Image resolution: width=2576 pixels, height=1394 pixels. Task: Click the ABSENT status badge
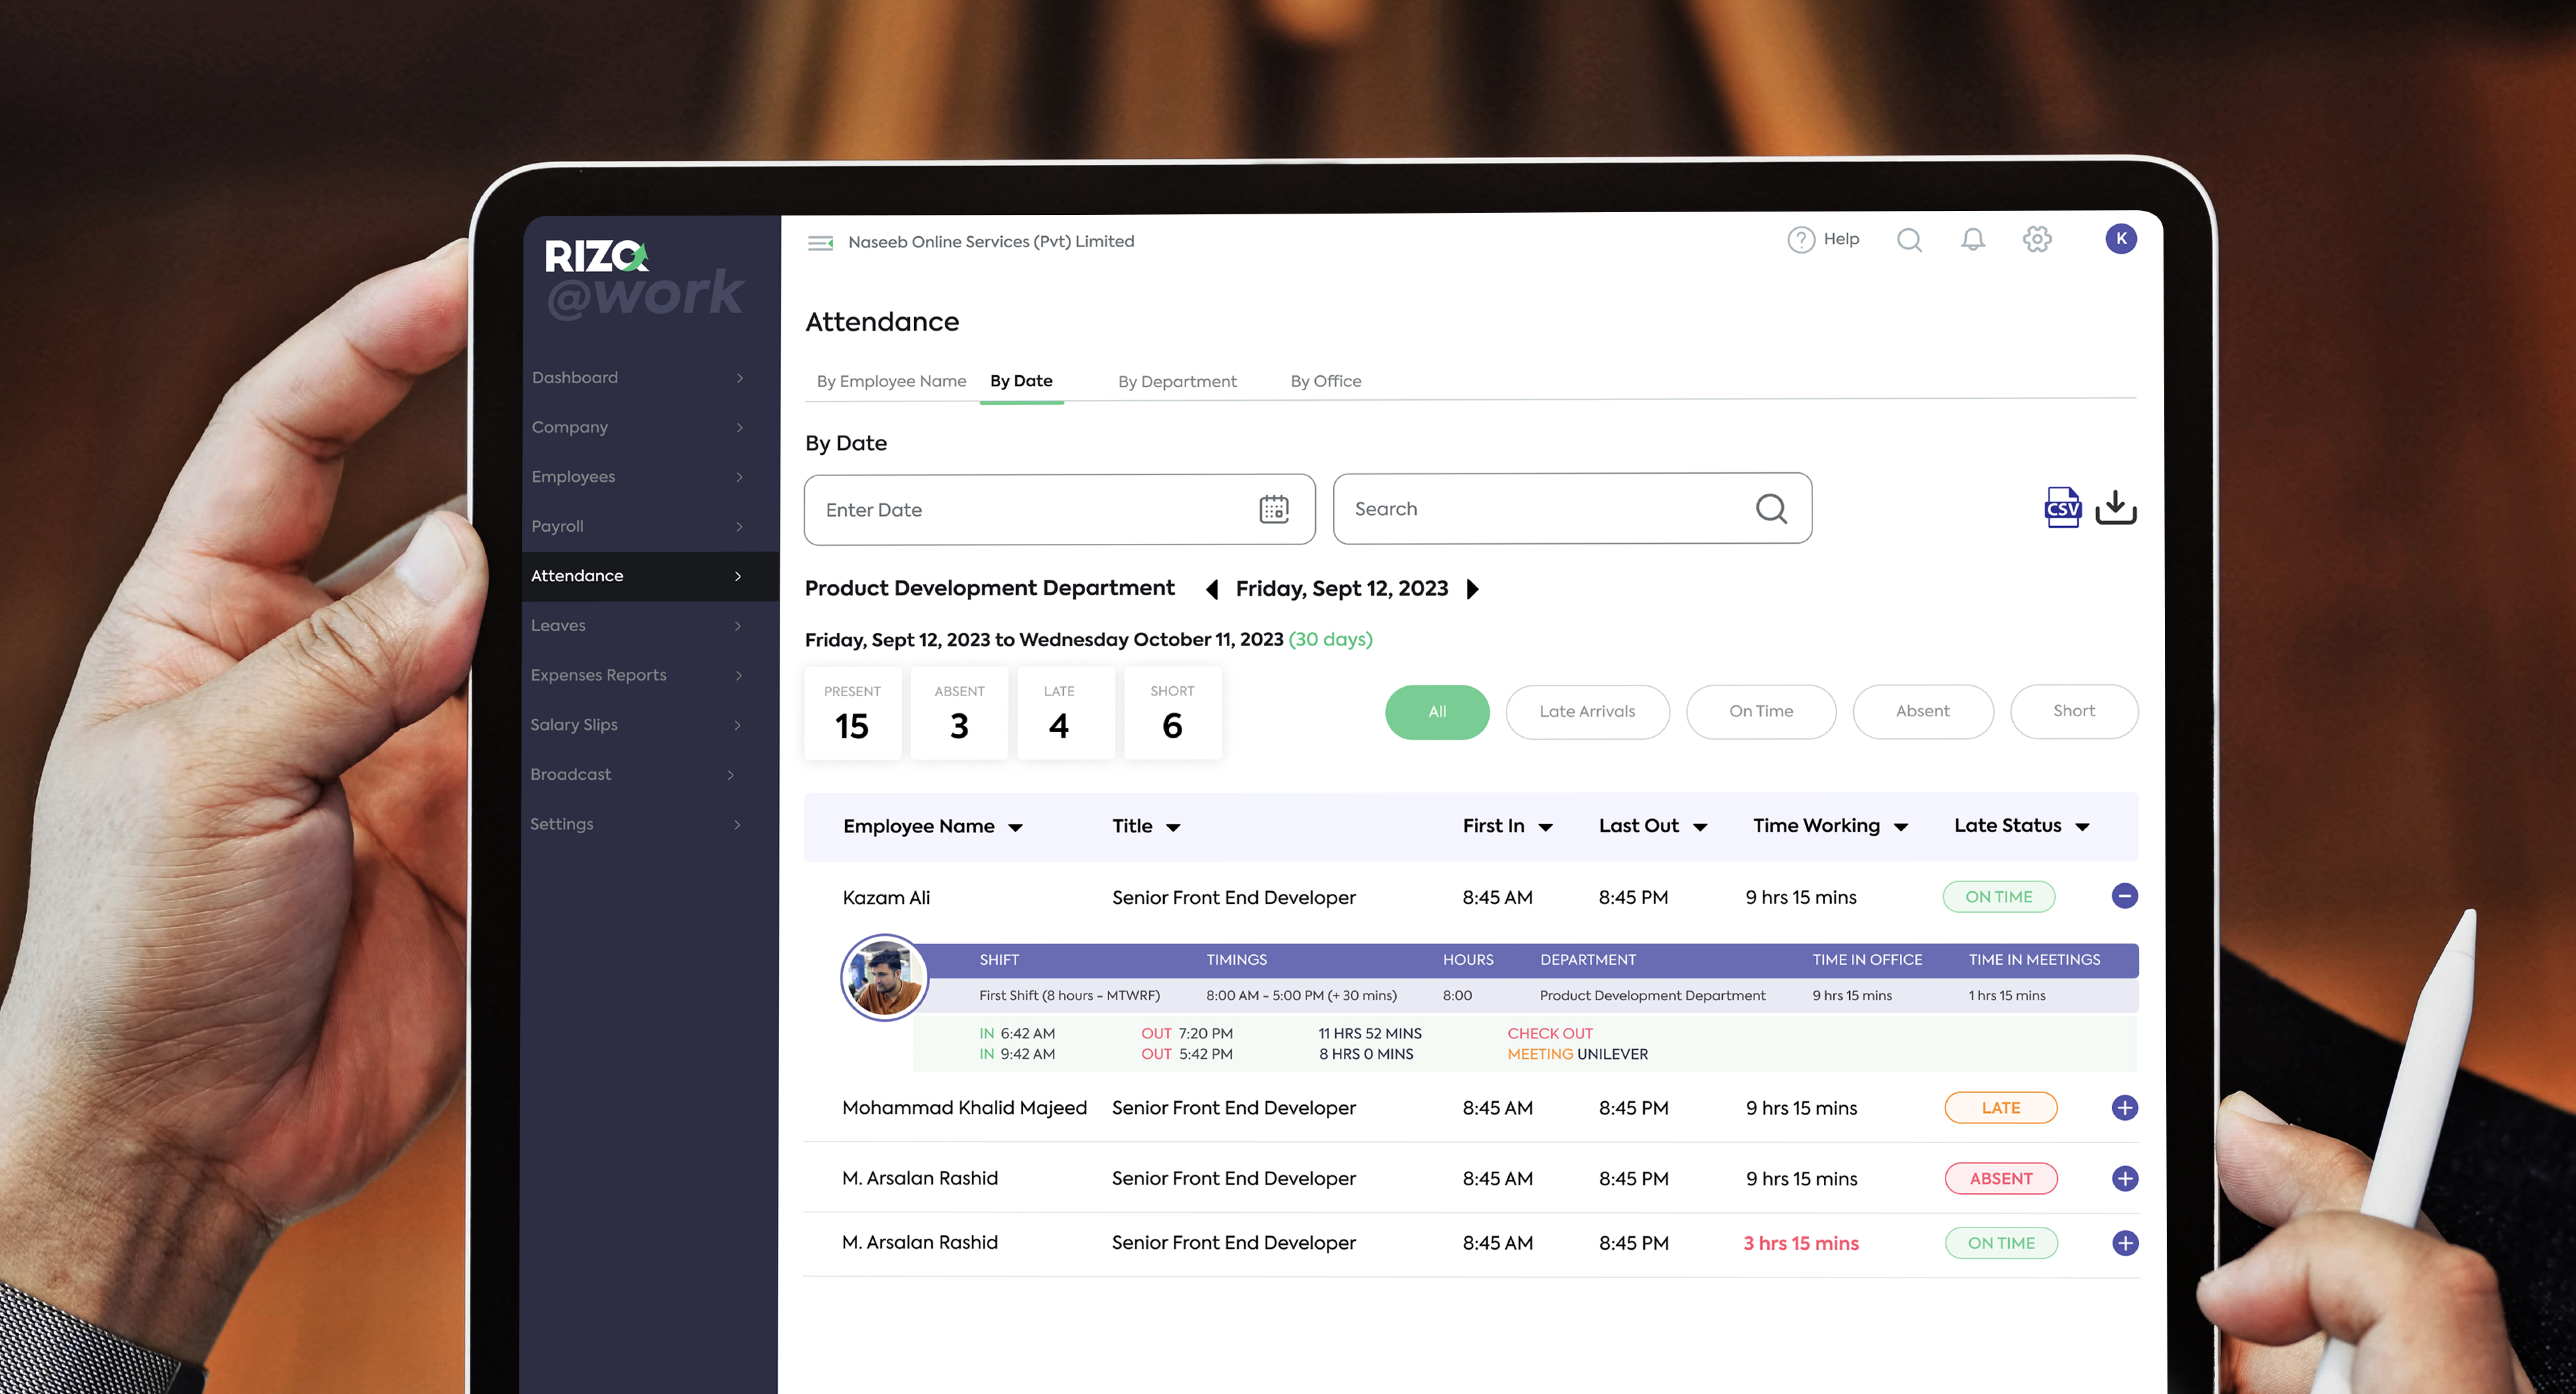click(x=2000, y=1179)
